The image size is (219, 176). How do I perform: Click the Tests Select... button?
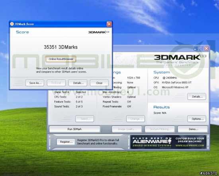pos(85,119)
